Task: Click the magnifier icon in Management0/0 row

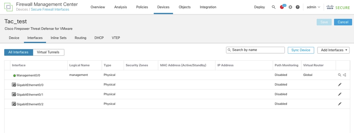Action: point(339,75)
